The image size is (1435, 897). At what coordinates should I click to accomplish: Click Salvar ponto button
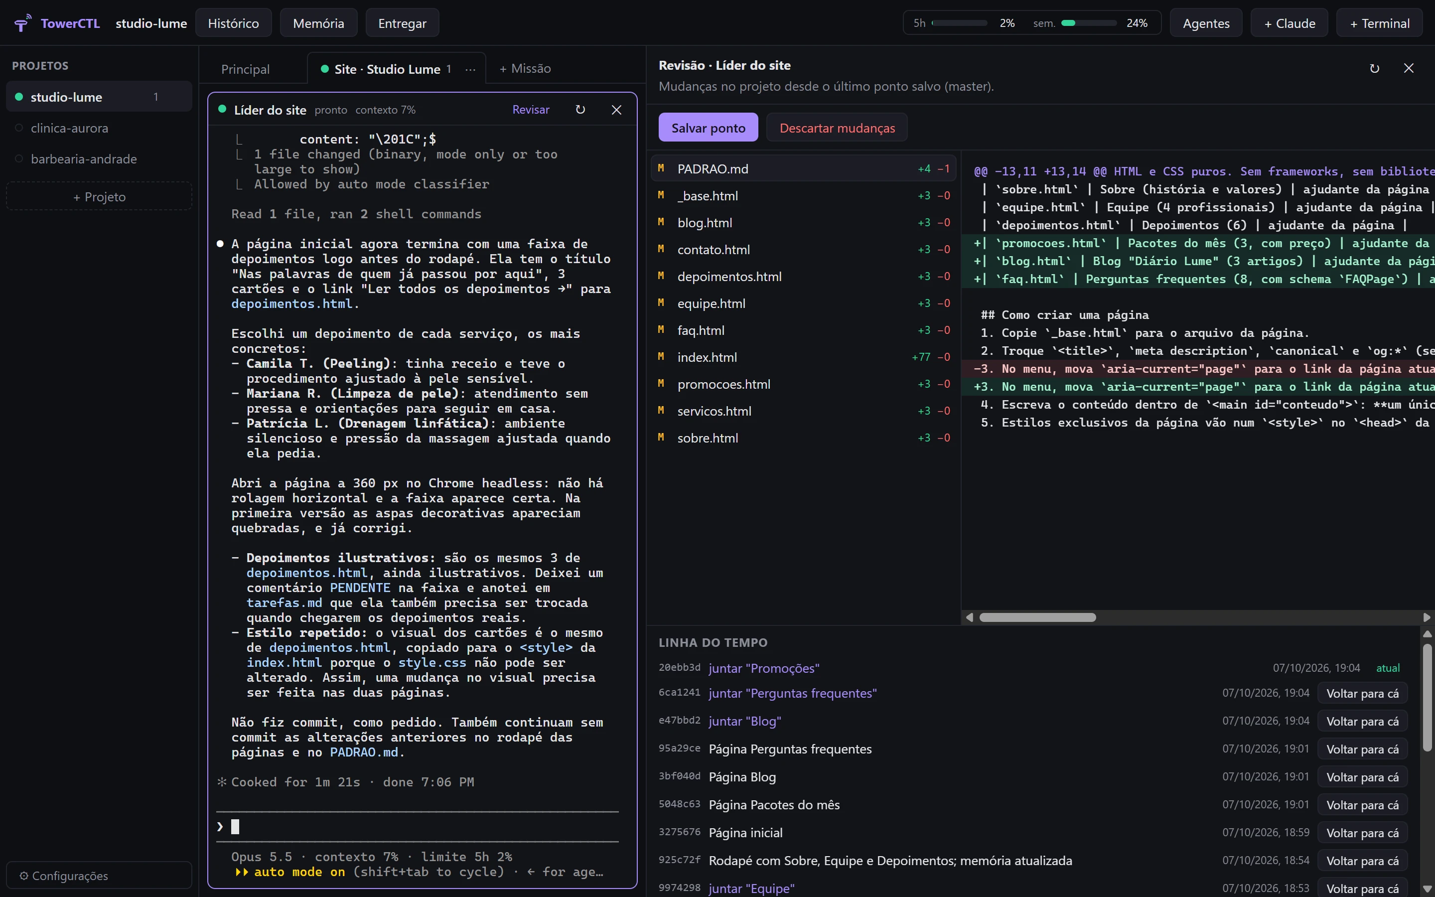coord(708,128)
